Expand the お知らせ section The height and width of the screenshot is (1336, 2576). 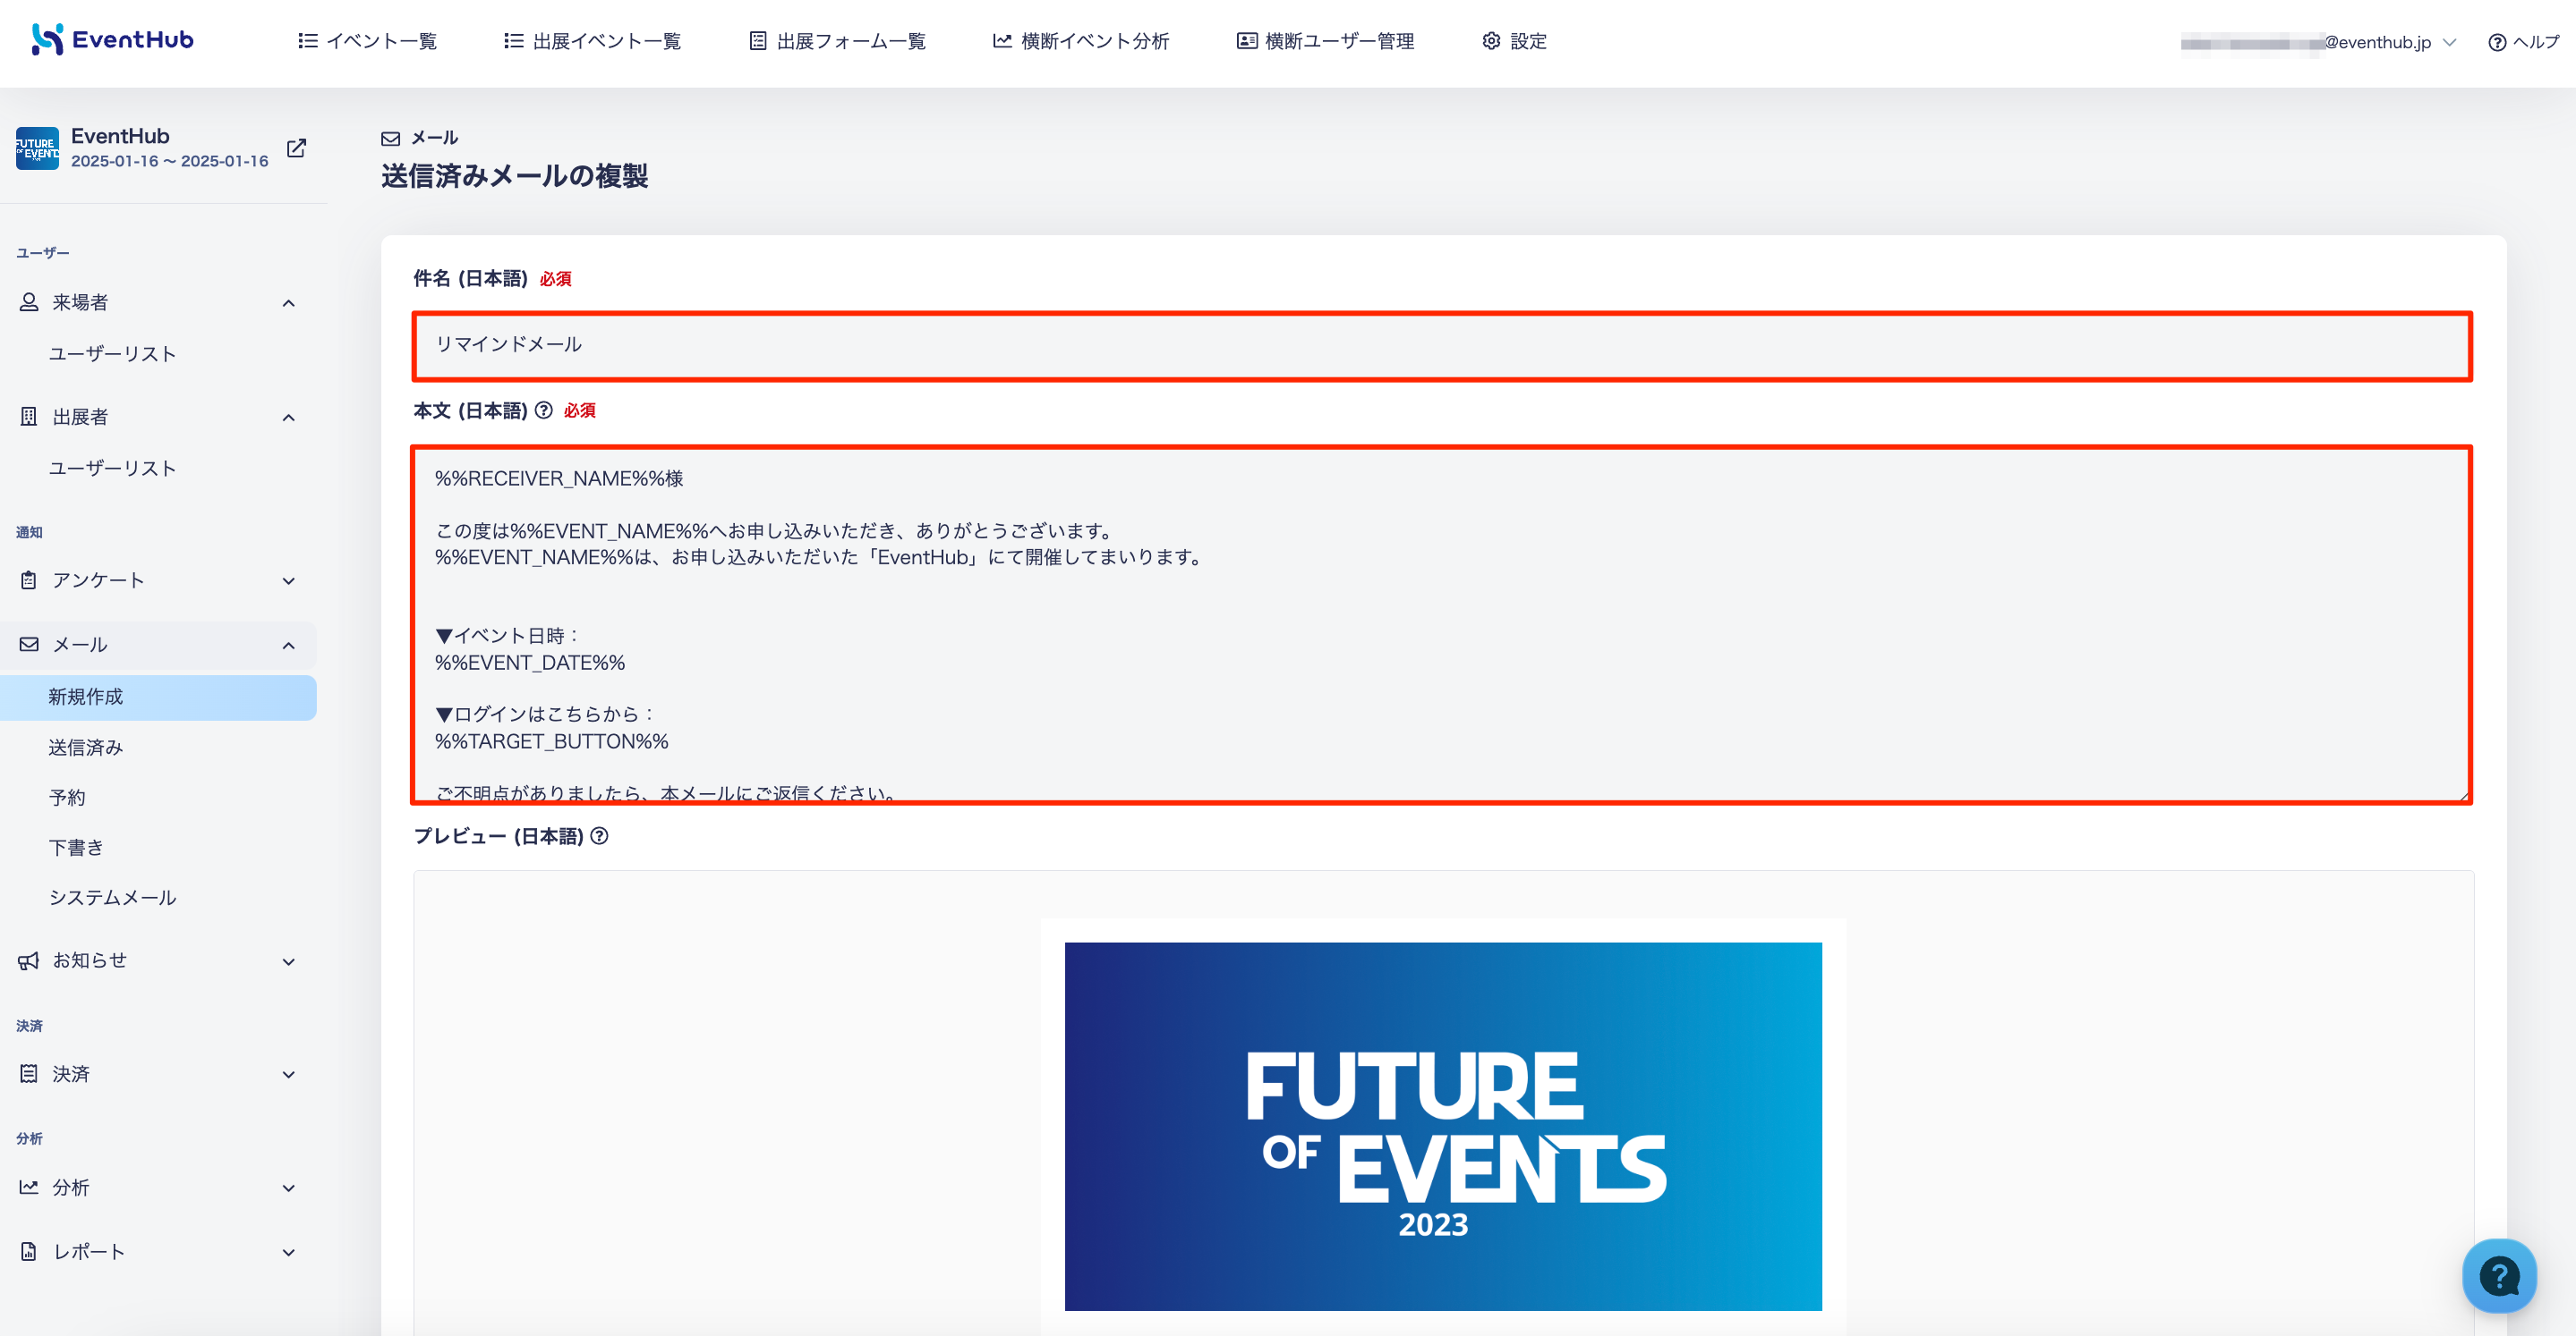(x=289, y=962)
